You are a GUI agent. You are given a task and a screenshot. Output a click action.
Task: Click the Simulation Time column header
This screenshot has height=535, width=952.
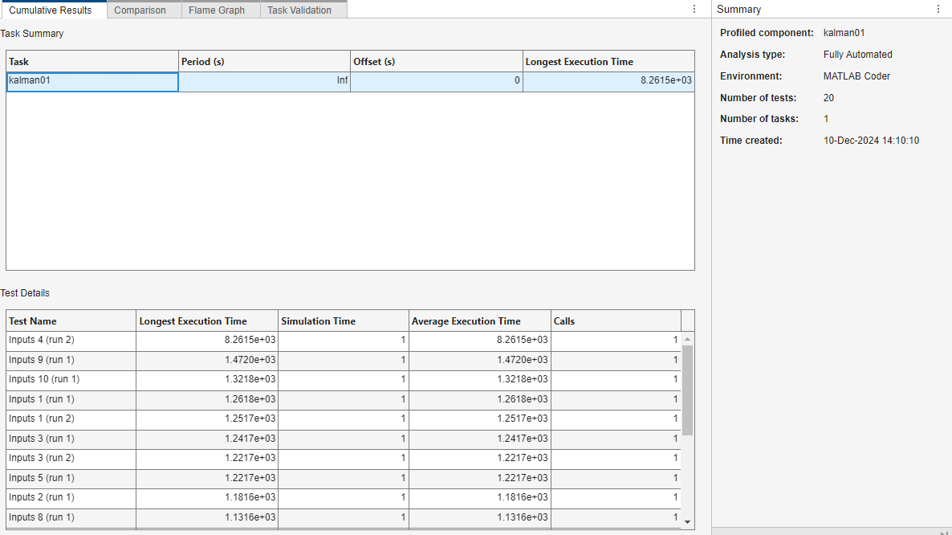coord(343,321)
